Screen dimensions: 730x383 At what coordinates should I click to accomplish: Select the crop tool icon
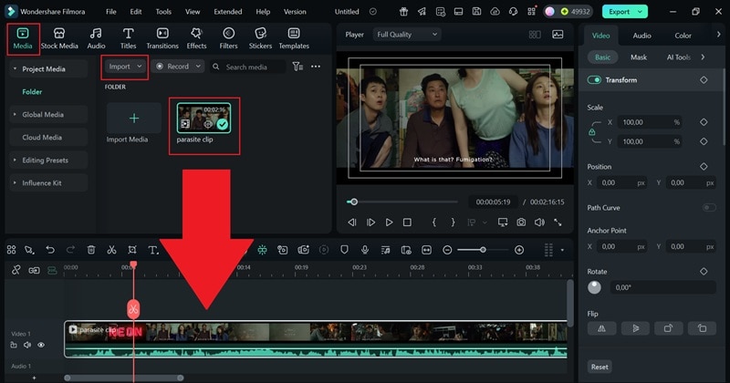coord(132,250)
